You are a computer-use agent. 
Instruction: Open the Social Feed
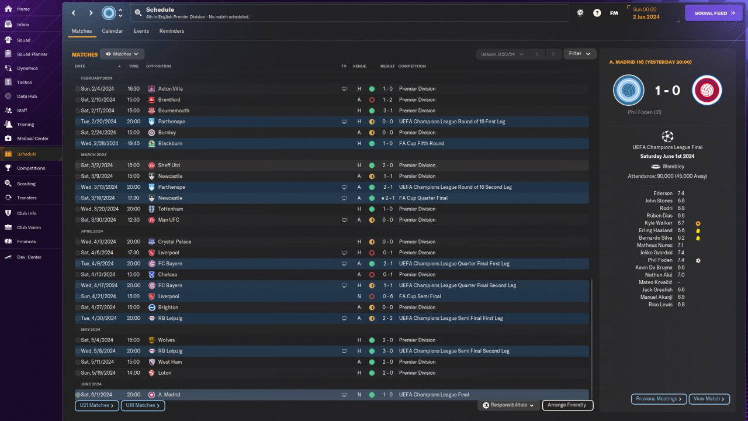pos(714,13)
